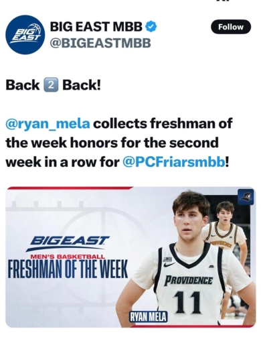Screen dimensions: 261x337
Task: Follow the BIG EAST MBB account
Action: (x=231, y=27)
